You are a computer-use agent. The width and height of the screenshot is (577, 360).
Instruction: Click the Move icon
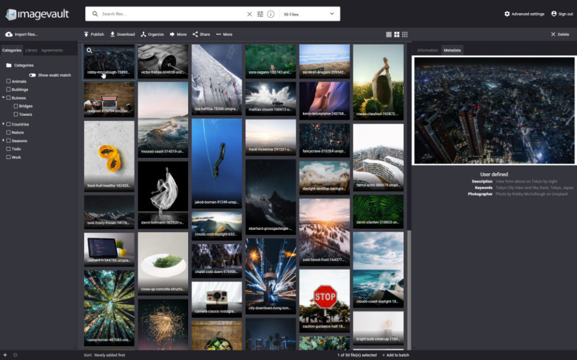point(171,34)
